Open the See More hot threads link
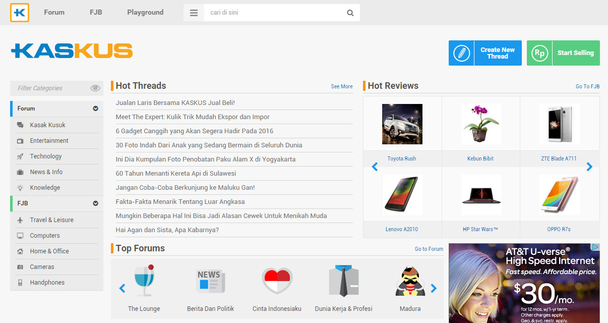608x323 pixels. coord(342,87)
